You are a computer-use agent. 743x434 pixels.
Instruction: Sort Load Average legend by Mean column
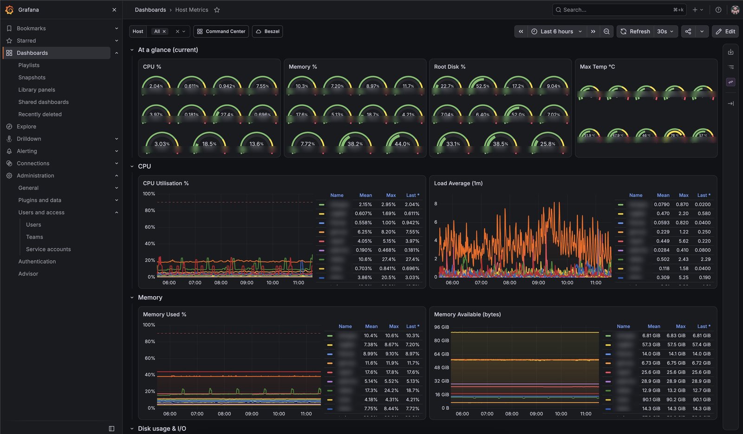coord(663,195)
